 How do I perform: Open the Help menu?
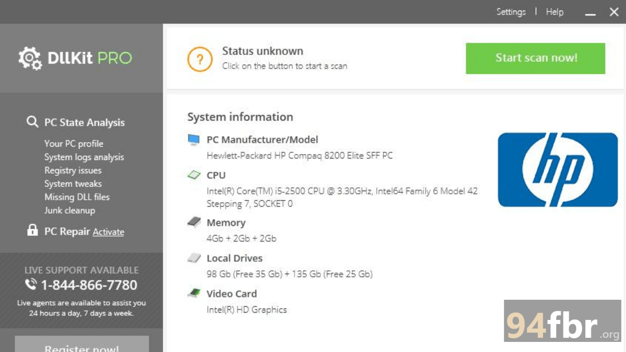(555, 12)
